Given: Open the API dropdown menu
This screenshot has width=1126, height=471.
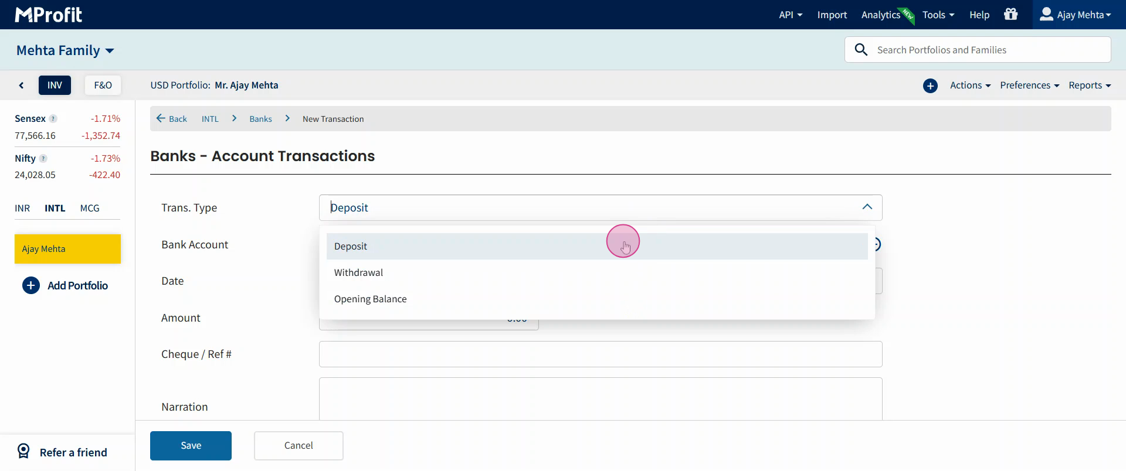Looking at the screenshot, I should [x=791, y=15].
